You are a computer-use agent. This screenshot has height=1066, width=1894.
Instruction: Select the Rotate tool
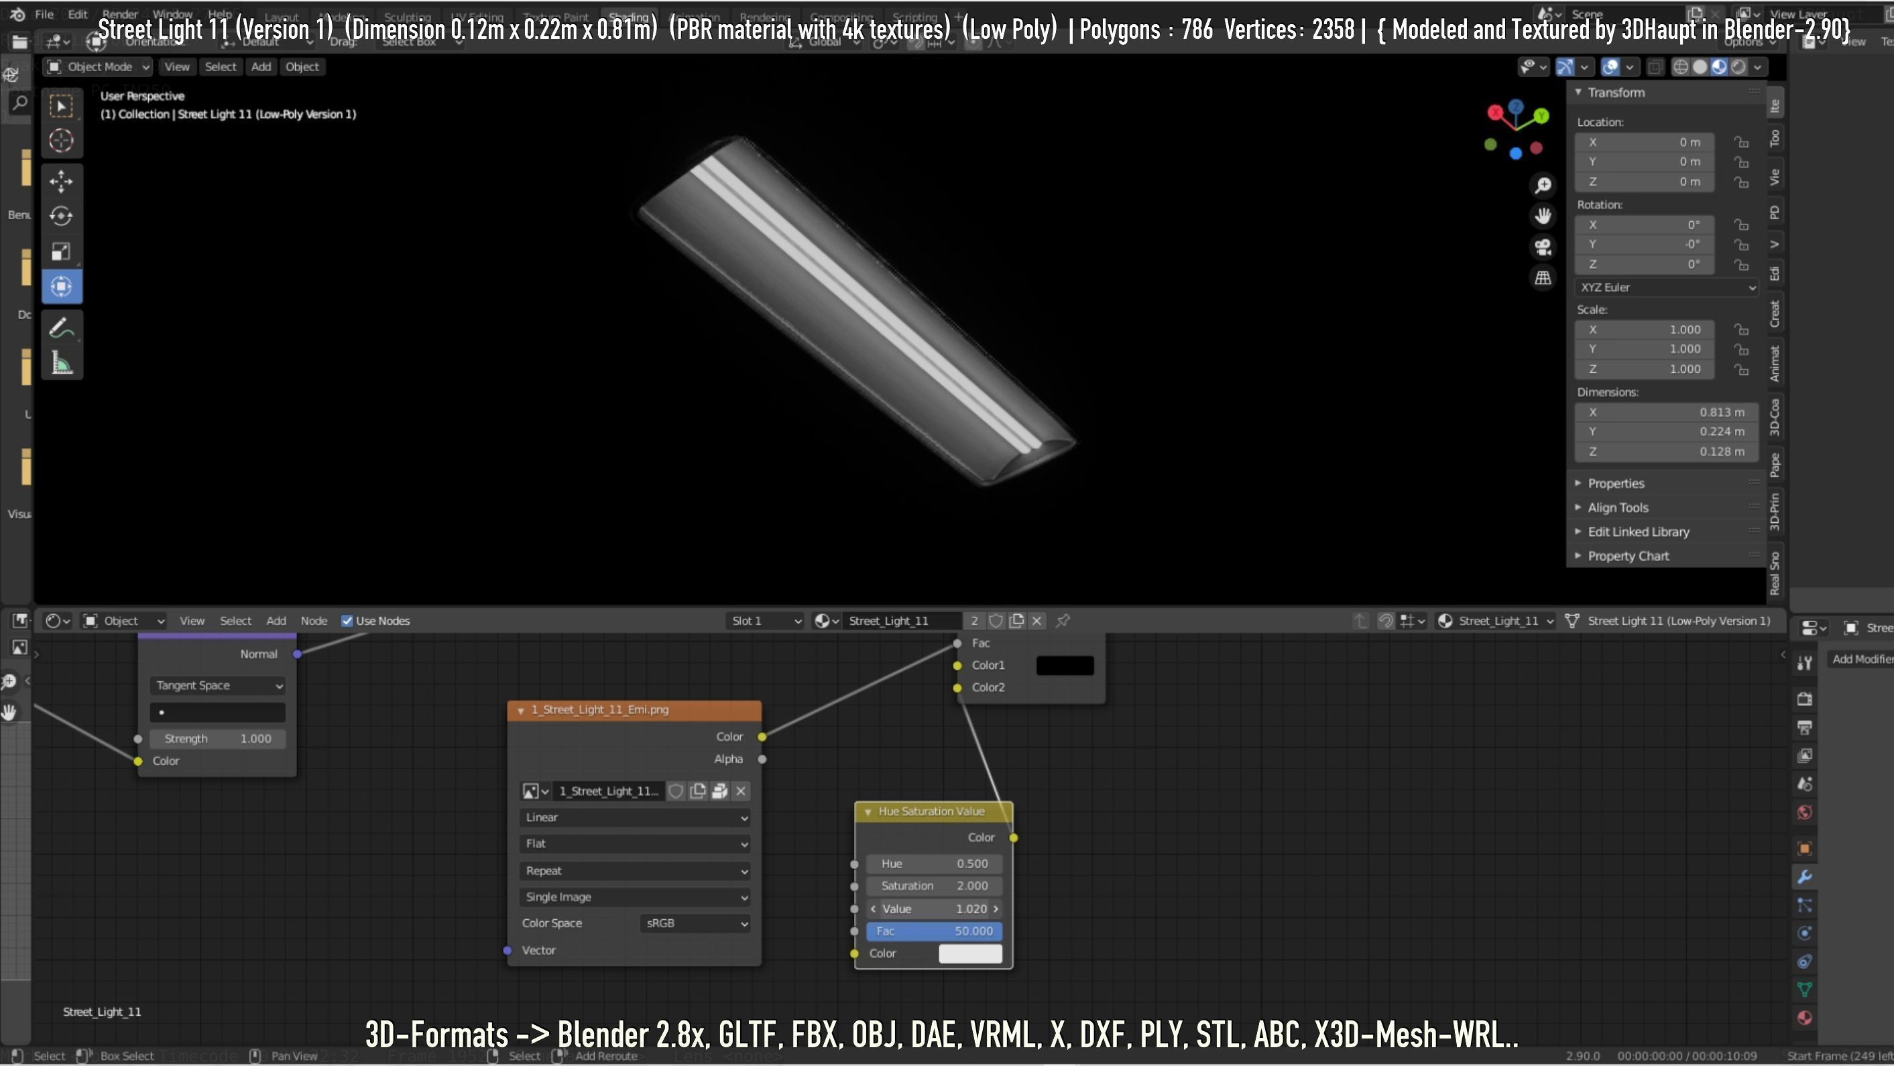click(x=62, y=216)
